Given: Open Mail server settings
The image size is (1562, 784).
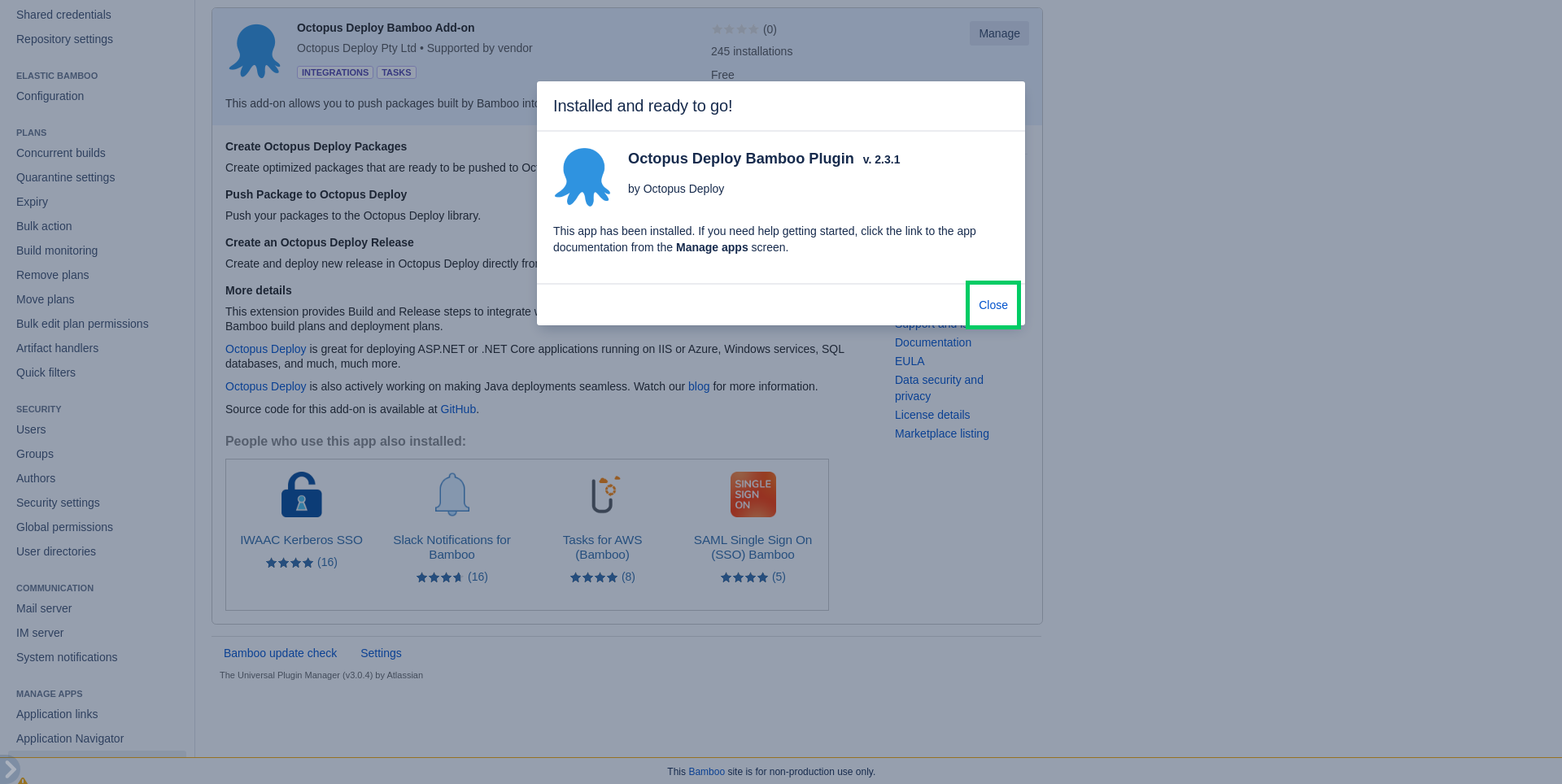Looking at the screenshot, I should (44, 608).
